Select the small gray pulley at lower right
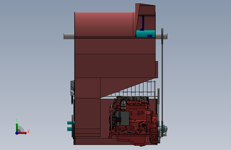Viewport: 231px width, 150px height. [x=165, y=129]
